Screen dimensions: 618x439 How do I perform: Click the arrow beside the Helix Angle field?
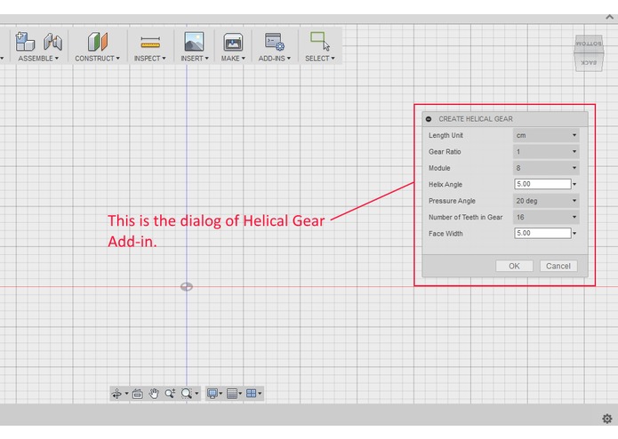click(x=574, y=184)
